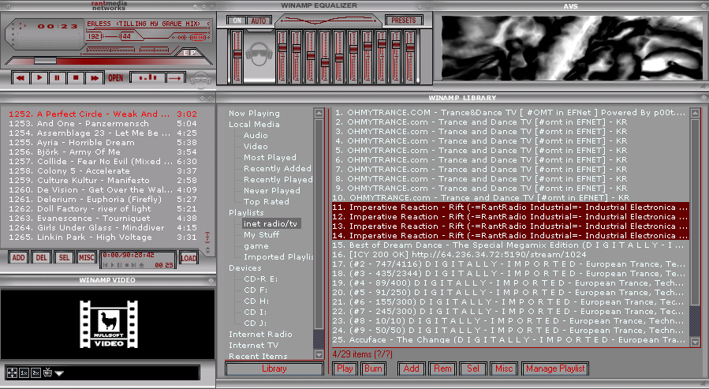Turn the equalizer ON button
The image size is (709, 389).
(237, 21)
